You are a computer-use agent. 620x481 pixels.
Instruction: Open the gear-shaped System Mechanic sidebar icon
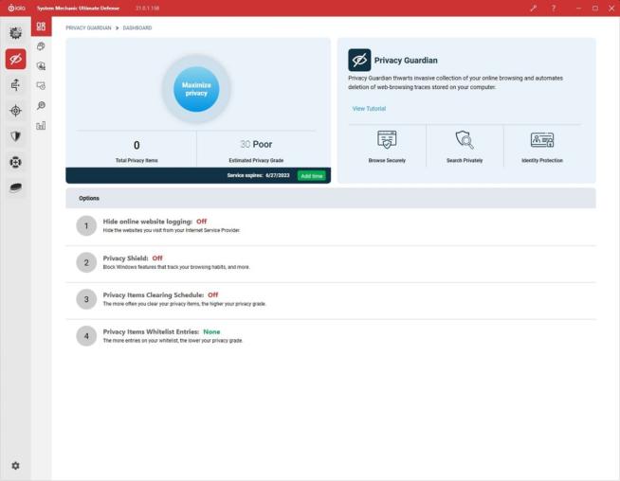15,33
